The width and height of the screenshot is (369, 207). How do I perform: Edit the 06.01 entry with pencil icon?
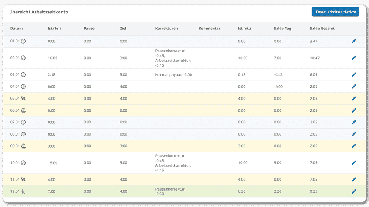click(354, 110)
